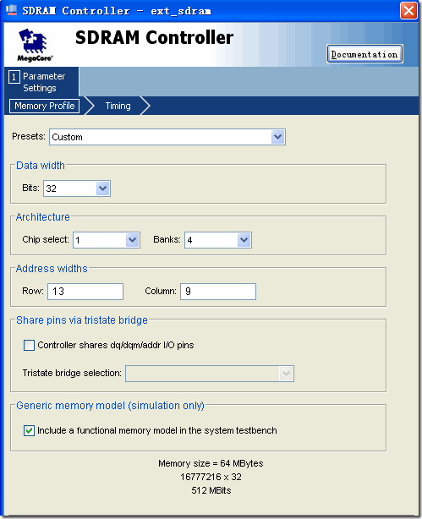Expand the Data width Bits dropdown
The width and height of the screenshot is (422, 519).
pos(77,188)
